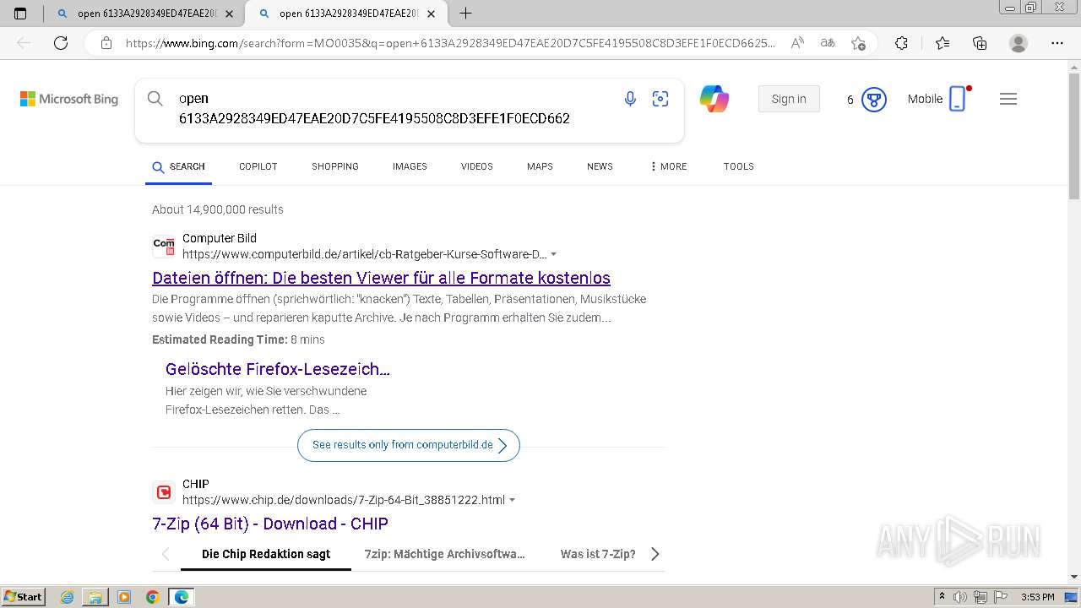Screen dimensions: 1081x608
Task: Switch to the NEWS tab
Action: 600,166
